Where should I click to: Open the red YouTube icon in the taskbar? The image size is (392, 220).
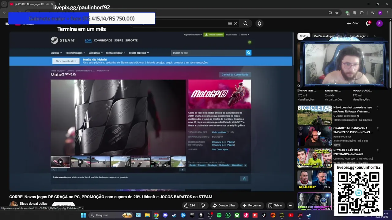click(291, 215)
